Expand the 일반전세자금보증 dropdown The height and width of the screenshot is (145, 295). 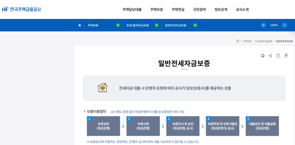coord(195,25)
